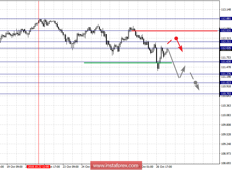Click the 109.528 axis price value

pos(226,134)
